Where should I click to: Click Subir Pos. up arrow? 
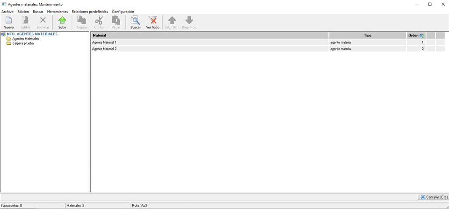(x=172, y=20)
